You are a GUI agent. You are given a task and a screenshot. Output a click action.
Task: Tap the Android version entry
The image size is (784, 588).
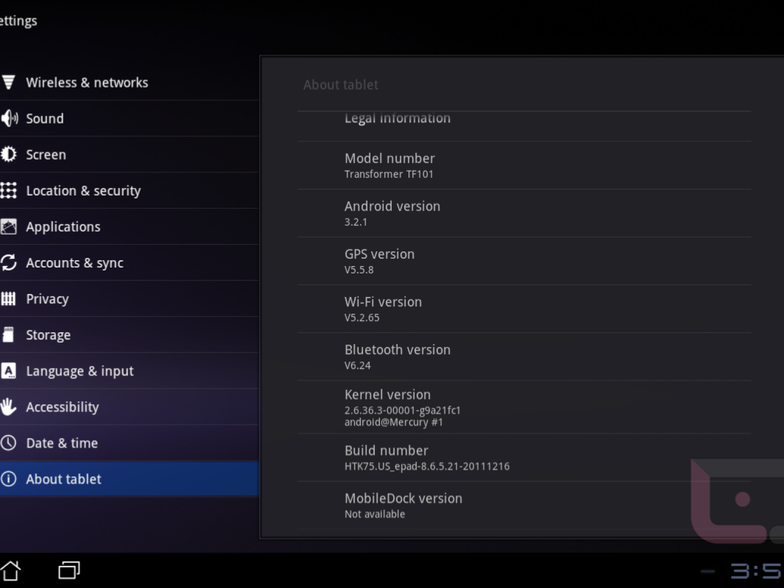[392, 213]
